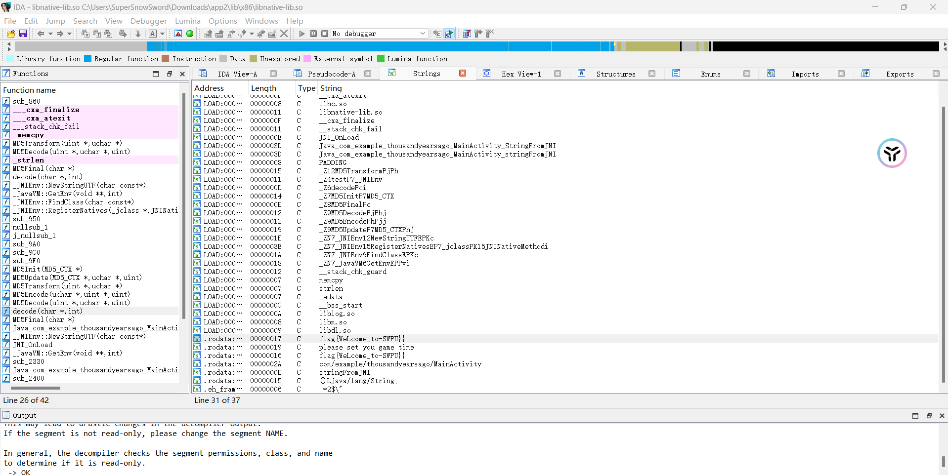Float the Functions panel
Viewport: 948px width, 475px height.
pyautogui.click(x=169, y=74)
